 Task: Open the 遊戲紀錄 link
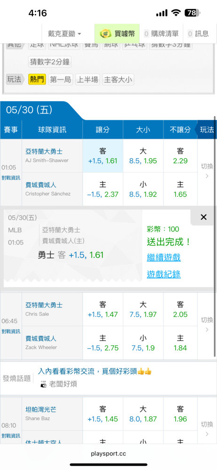click(x=163, y=274)
